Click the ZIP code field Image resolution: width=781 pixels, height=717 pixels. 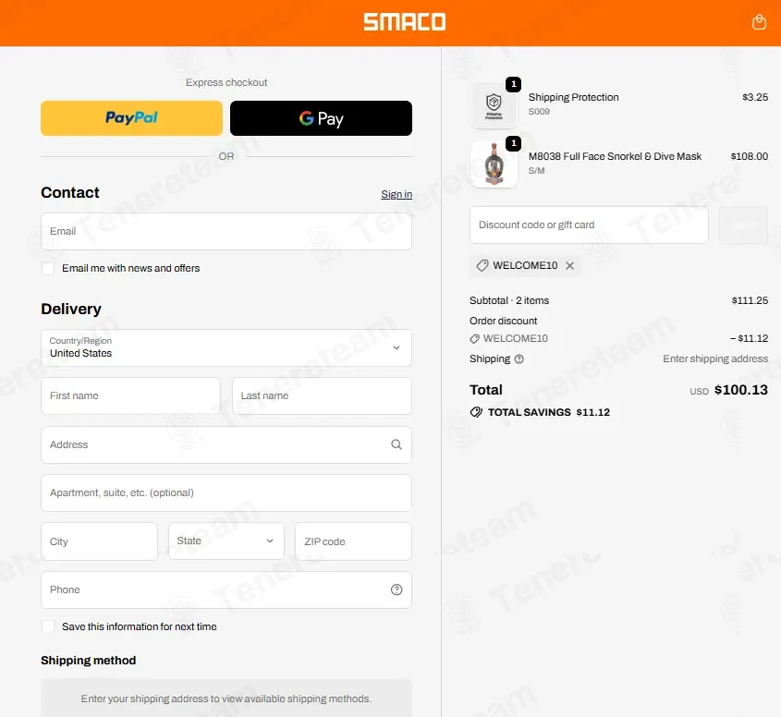pos(353,541)
